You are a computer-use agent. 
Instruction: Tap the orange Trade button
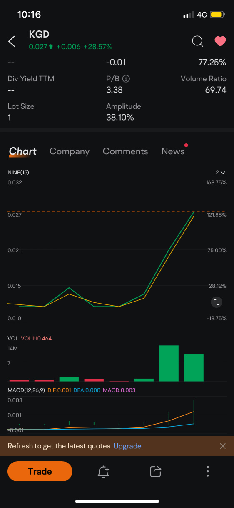pos(40,471)
